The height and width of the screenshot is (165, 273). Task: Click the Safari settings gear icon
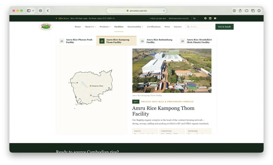[x=41, y=11]
